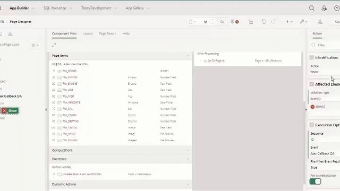
Task: Collapse the Page Items section
Action: pos(188,56)
